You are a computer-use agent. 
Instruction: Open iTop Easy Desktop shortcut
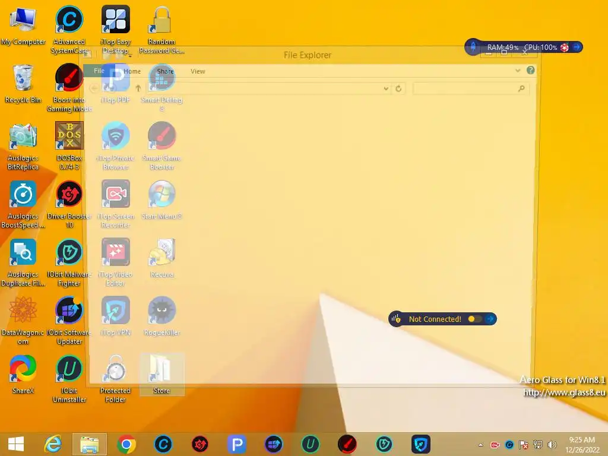pyautogui.click(x=116, y=30)
